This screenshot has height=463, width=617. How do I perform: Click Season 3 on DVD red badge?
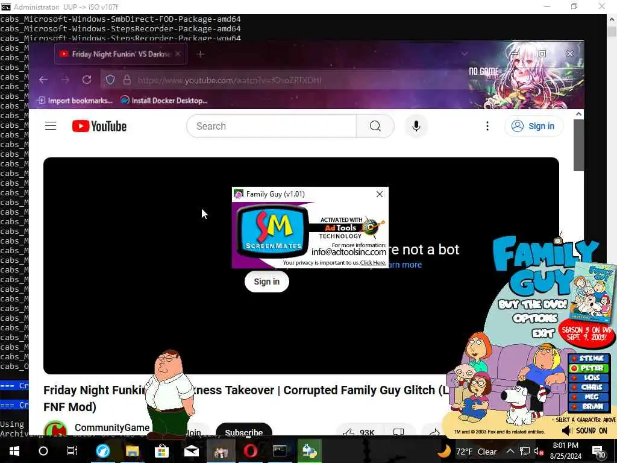(586, 333)
